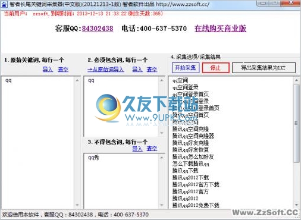Select result row 腾讯qq2012官方
The width and height of the screenshot is (301, 220).
(190, 191)
